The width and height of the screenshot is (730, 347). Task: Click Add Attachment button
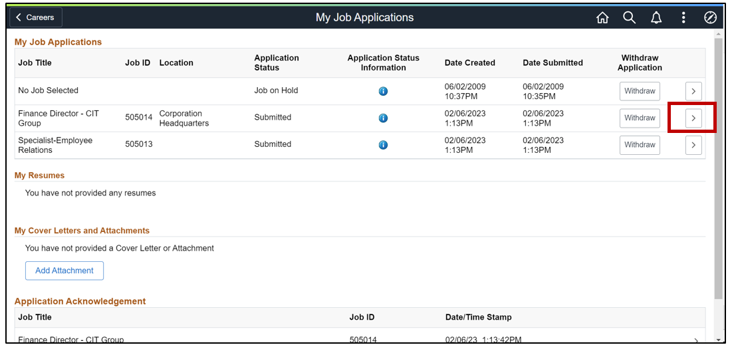pyautogui.click(x=64, y=271)
